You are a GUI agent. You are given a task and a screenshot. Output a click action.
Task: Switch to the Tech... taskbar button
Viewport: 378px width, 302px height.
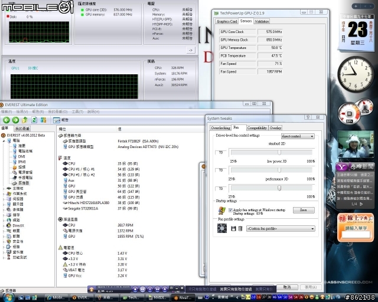pyautogui.click(x=132, y=298)
